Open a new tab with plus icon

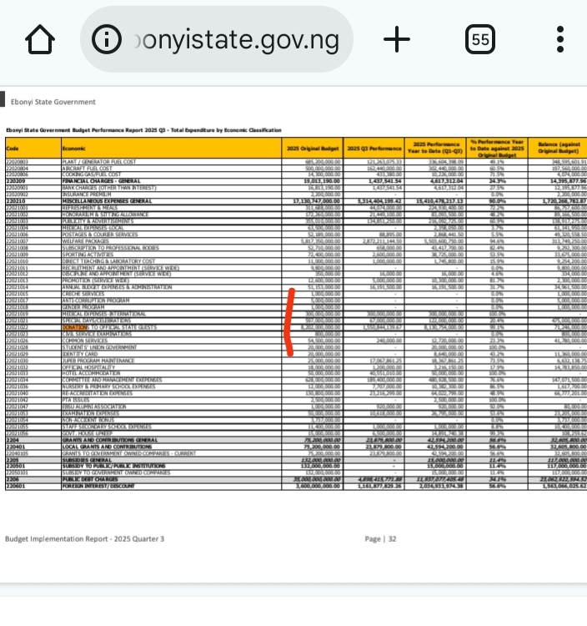[x=397, y=39]
